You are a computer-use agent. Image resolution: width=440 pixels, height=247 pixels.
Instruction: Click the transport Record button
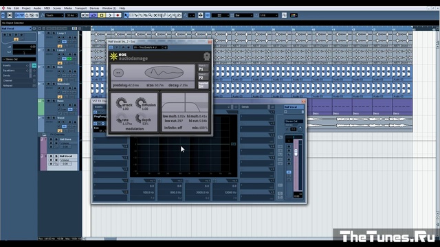click(118, 15)
